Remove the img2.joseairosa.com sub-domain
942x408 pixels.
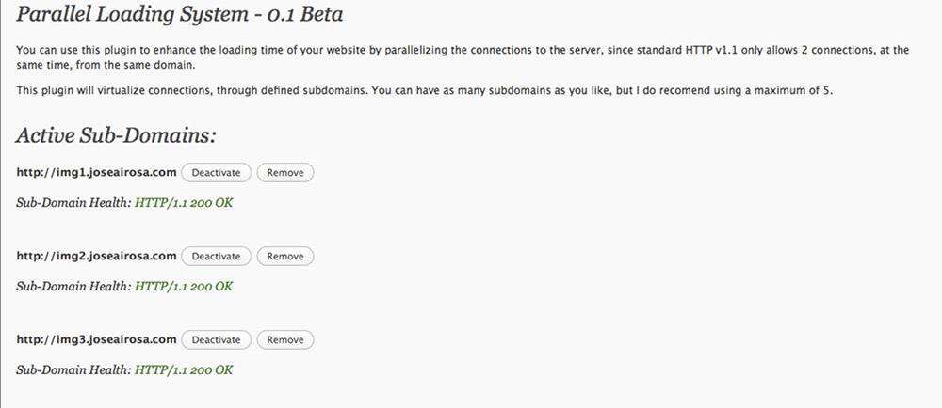(285, 257)
